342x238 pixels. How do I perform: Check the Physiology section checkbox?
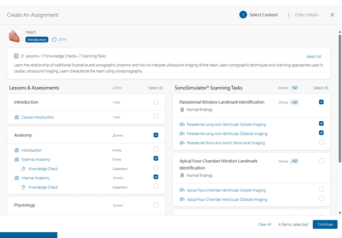[x=156, y=205]
